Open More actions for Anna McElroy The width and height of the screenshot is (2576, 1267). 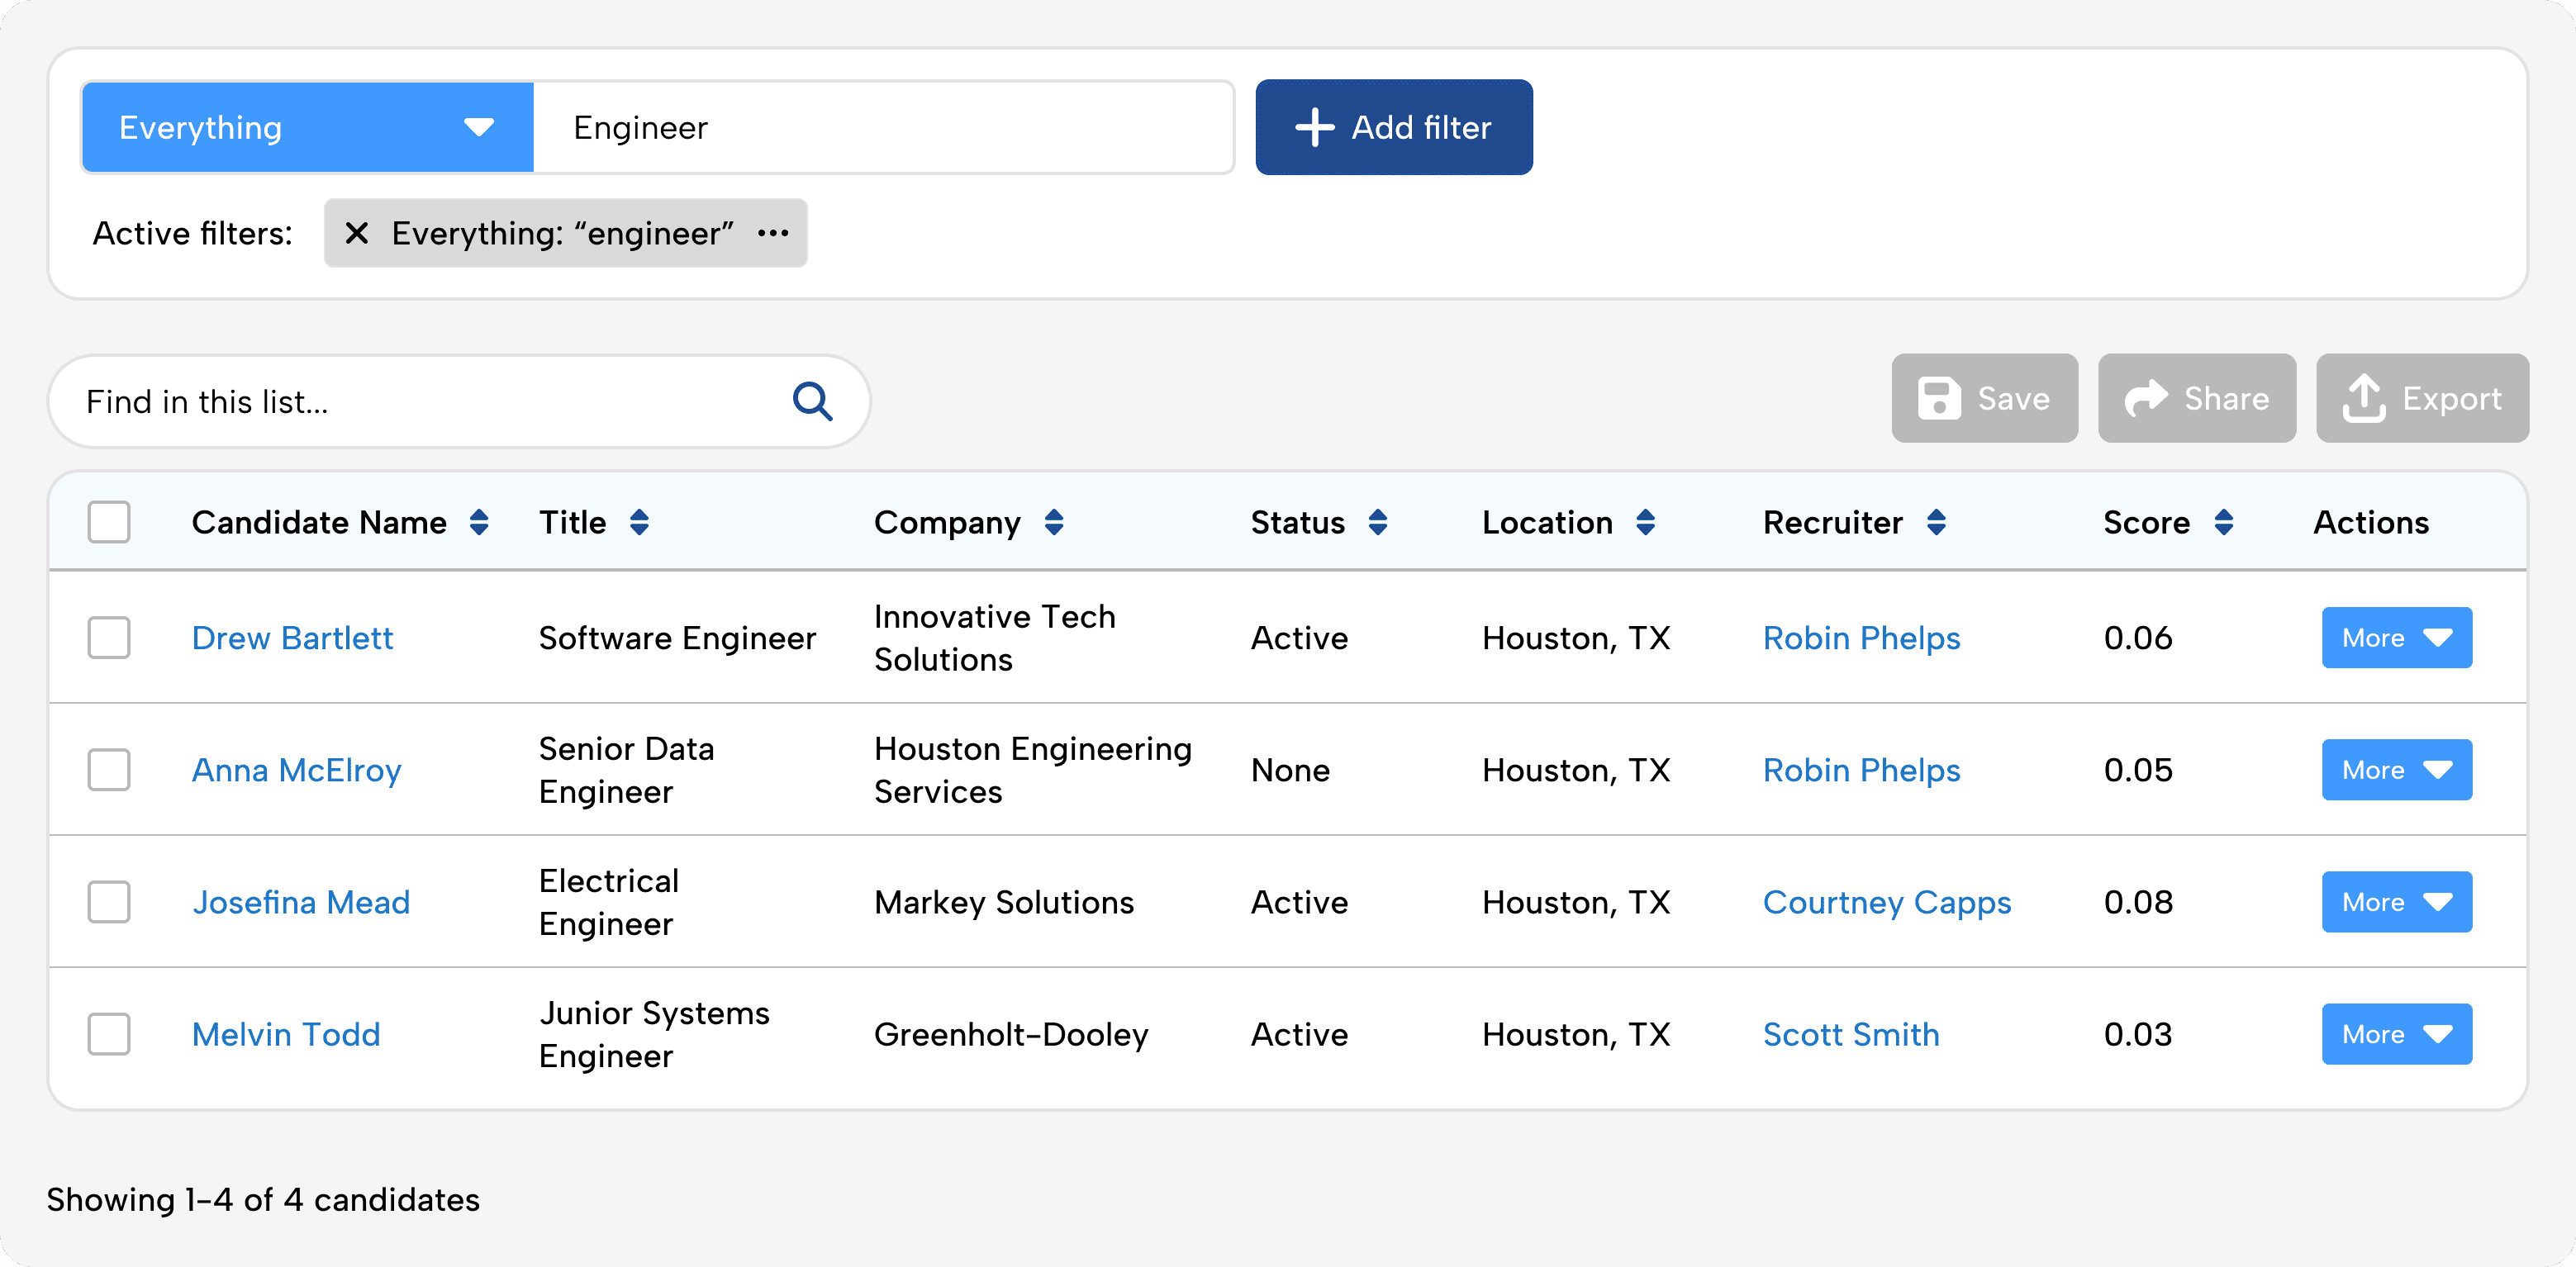2396,769
